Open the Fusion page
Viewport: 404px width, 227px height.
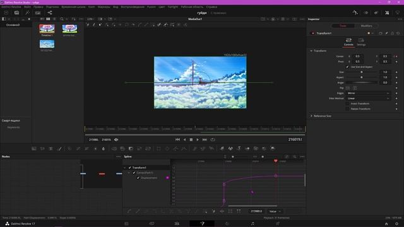click(202, 224)
